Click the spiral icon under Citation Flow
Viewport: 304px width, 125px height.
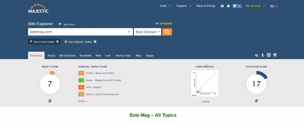(x=256, y=101)
